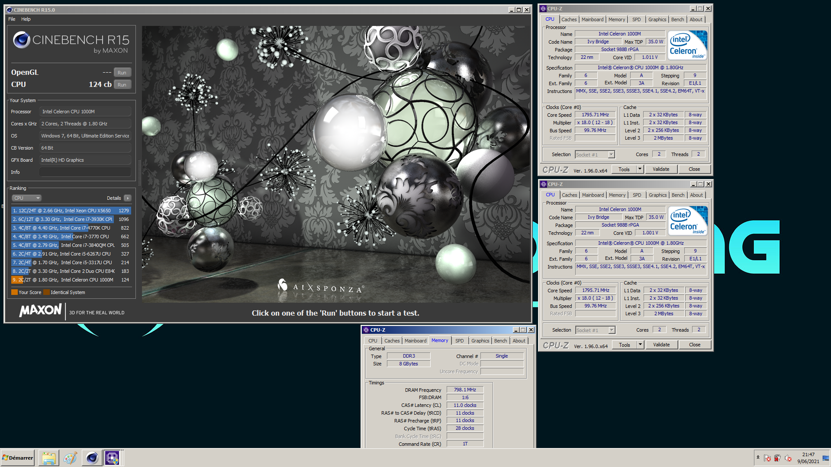The height and width of the screenshot is (467, 831).
Task: Run the OpenGL benchmark
Action: [x=122, y=73]
